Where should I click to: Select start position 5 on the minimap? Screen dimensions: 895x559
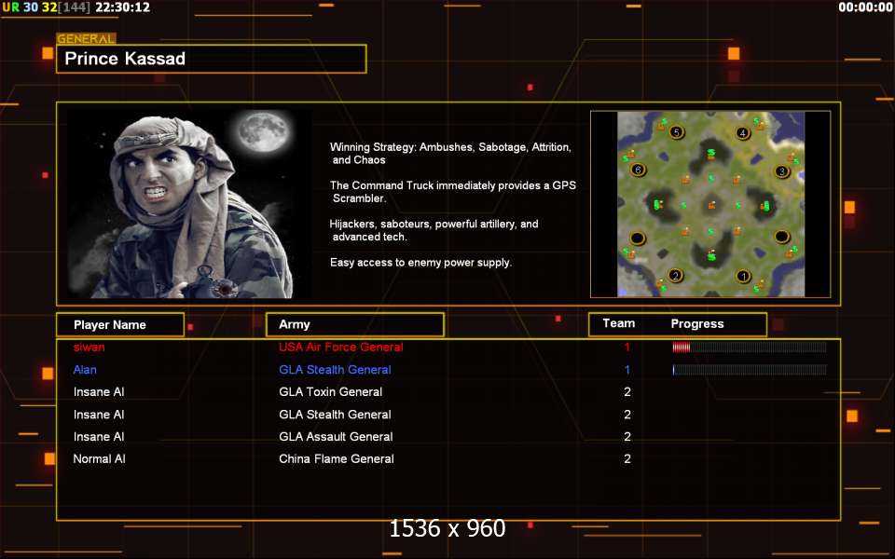pyautogui.click(x=677, y=132)
